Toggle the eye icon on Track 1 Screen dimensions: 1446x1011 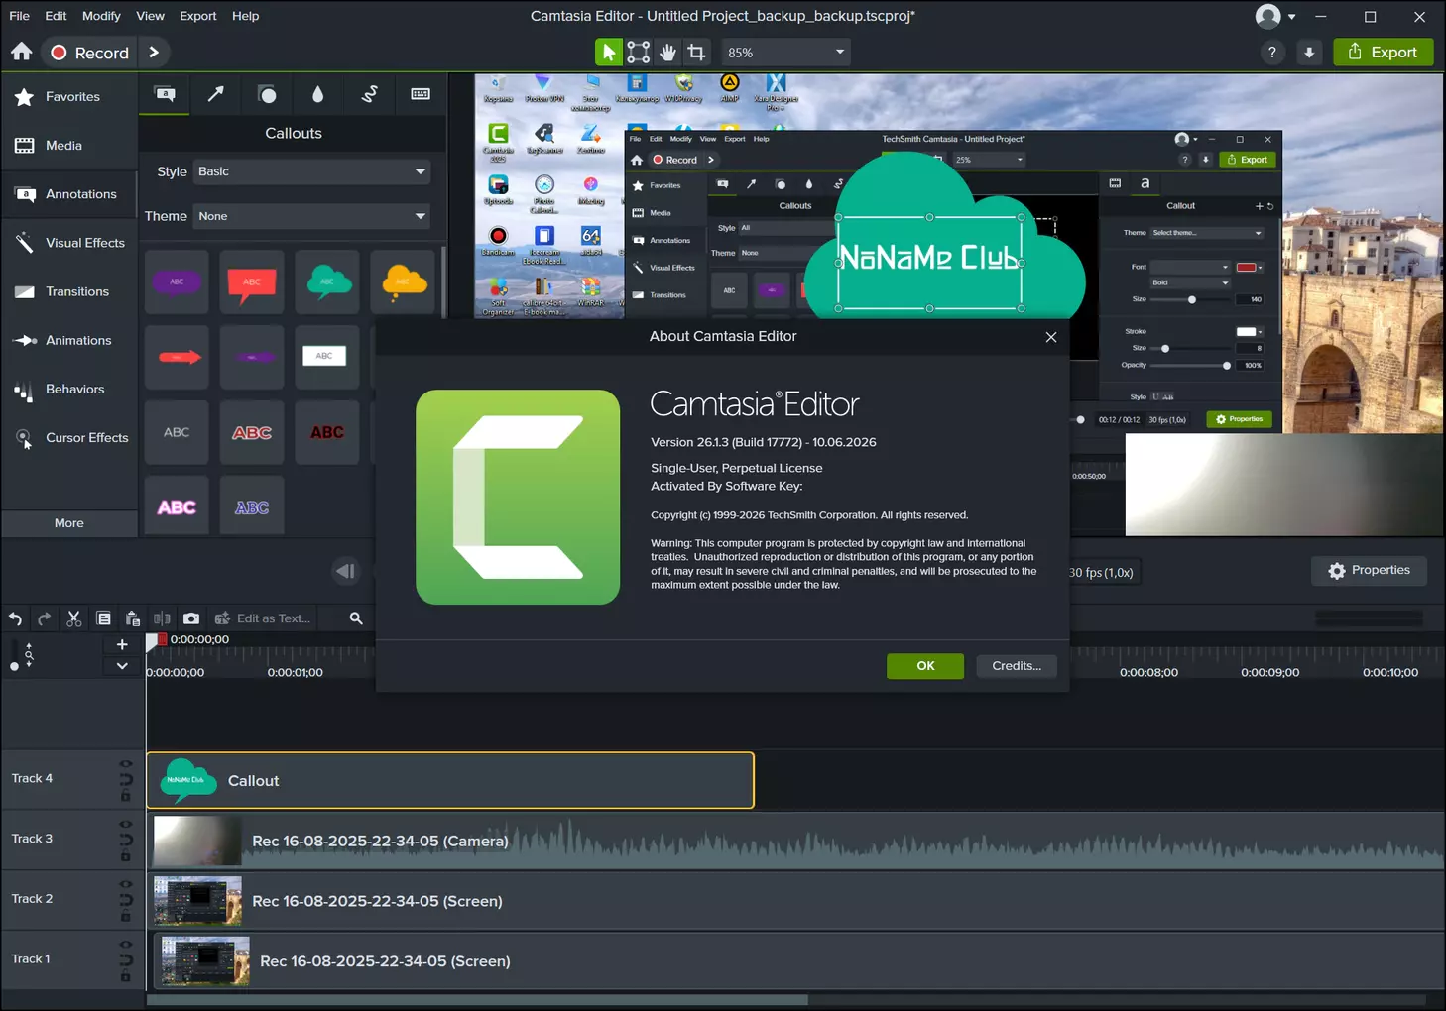click(x=126, y=945)
